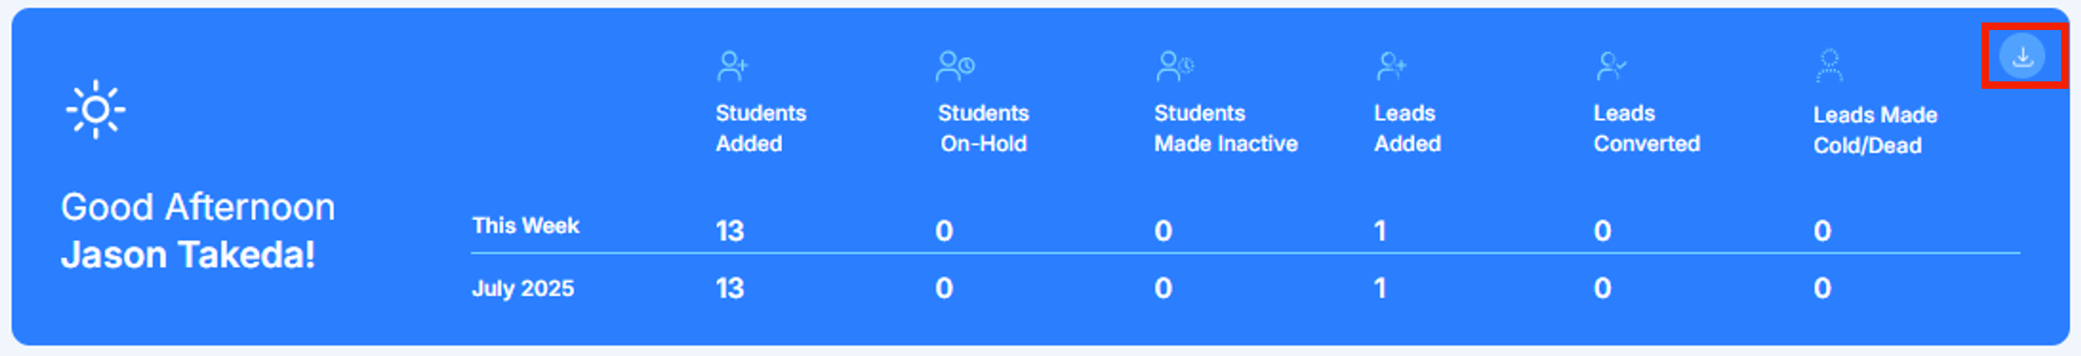The width and height of the screenshot is (2081, 356).
Task: Click the Good Afternoon greeting text
Action: 198,208
